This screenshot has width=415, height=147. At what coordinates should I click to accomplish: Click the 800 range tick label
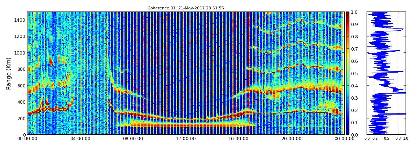(21, 69)
